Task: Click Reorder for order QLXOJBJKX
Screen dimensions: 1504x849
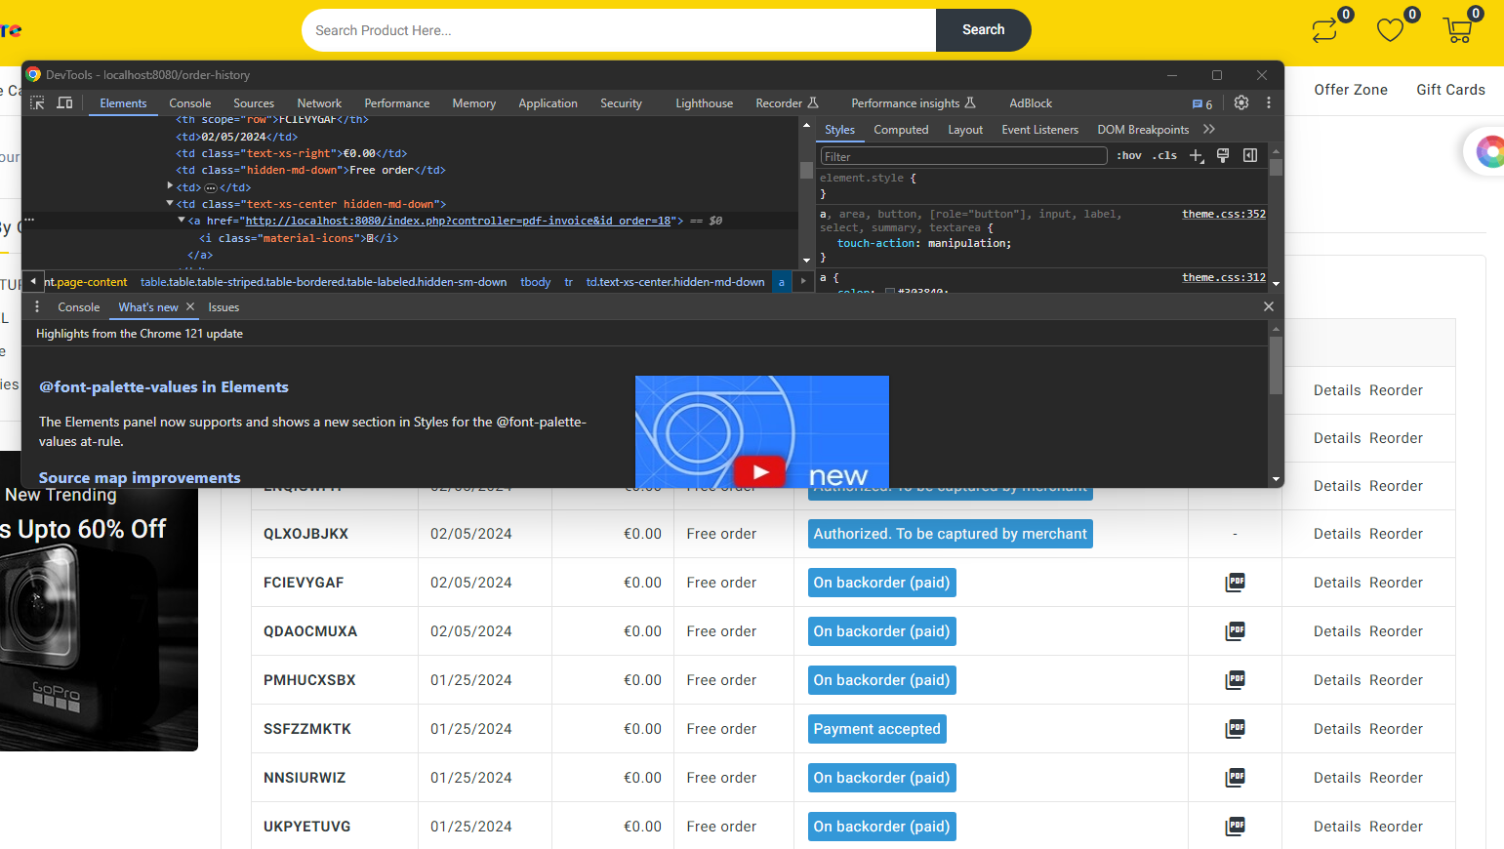Action: click(x=1396, y=534)
